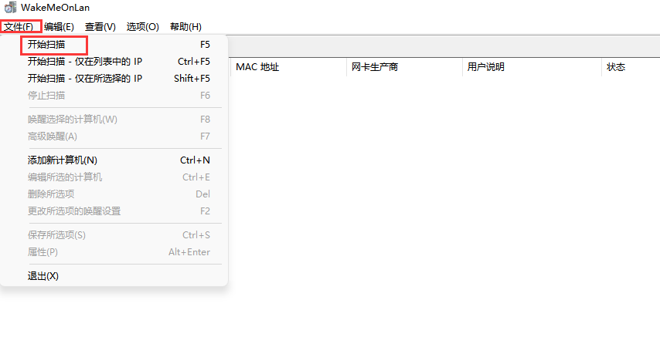
Task: Sort list by 状态 column header
Action: (616, 67)
